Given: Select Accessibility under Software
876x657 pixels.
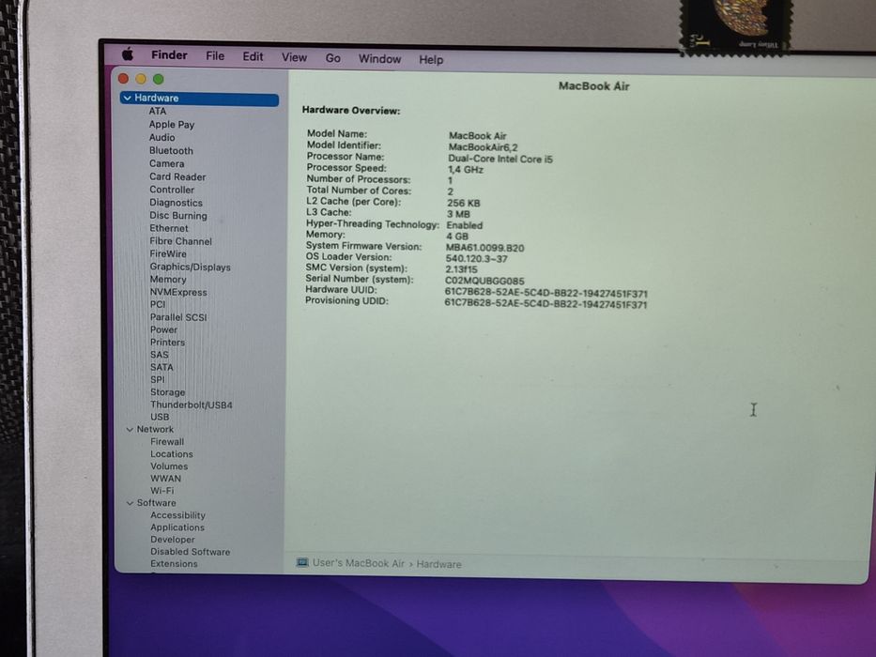Looking at the screenshot, I should tap(177, 515).
